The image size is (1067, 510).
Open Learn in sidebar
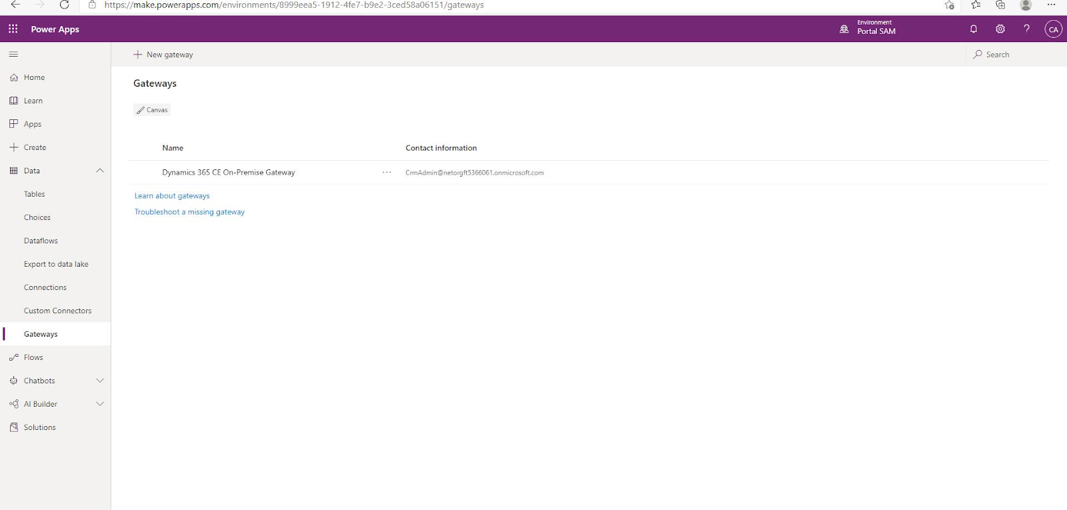point(33,101)
